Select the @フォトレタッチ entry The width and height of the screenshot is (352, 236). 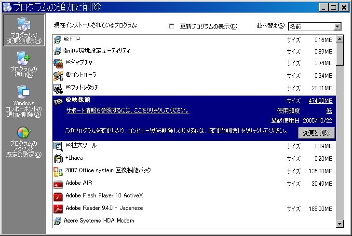194,88
